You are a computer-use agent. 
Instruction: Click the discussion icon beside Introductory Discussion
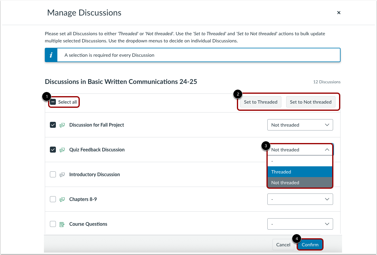(62, 174)
